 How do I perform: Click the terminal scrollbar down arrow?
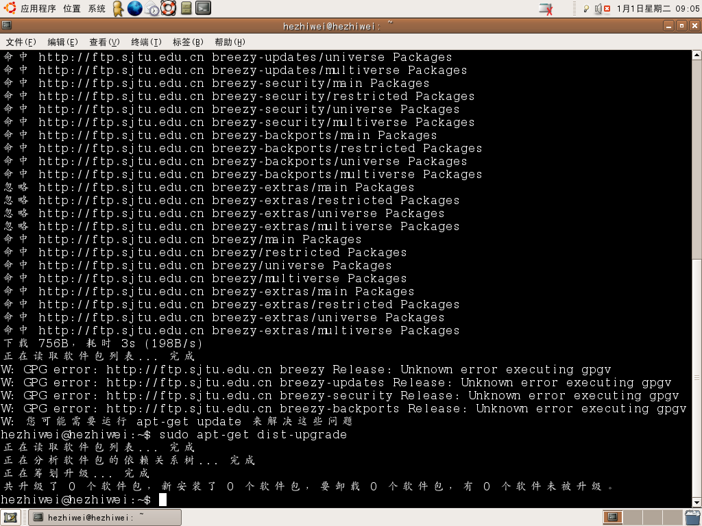coord(697,503)
